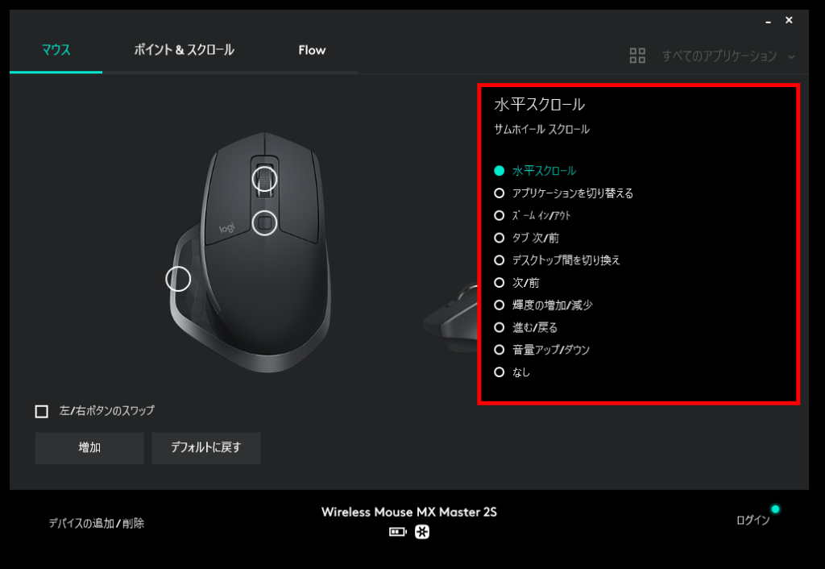Open the Flow tab
This screenshot has width=825, height=569.
312,50
